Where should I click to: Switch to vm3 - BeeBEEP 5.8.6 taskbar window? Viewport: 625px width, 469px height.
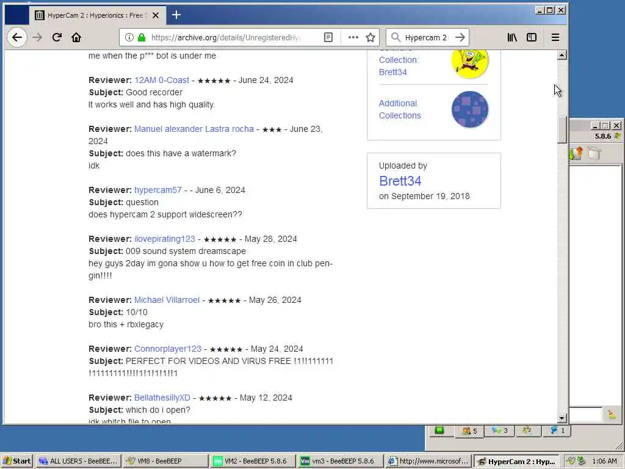(341, 461)
